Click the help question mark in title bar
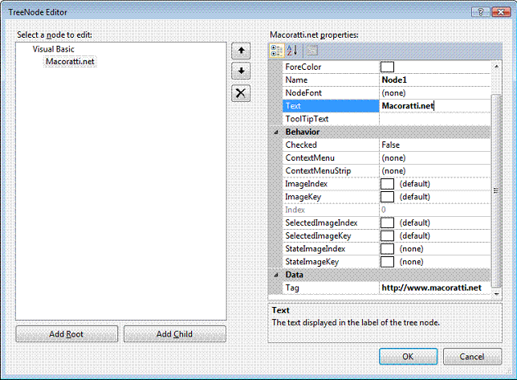The width and height of the screenshot is (517, 380). 480,12
